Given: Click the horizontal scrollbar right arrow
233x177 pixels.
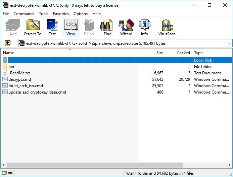Looking at the screenshot, I should pos(229,165).
